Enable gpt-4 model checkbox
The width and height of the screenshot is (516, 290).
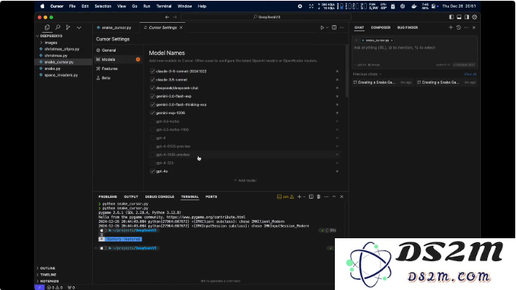(152, 138)
